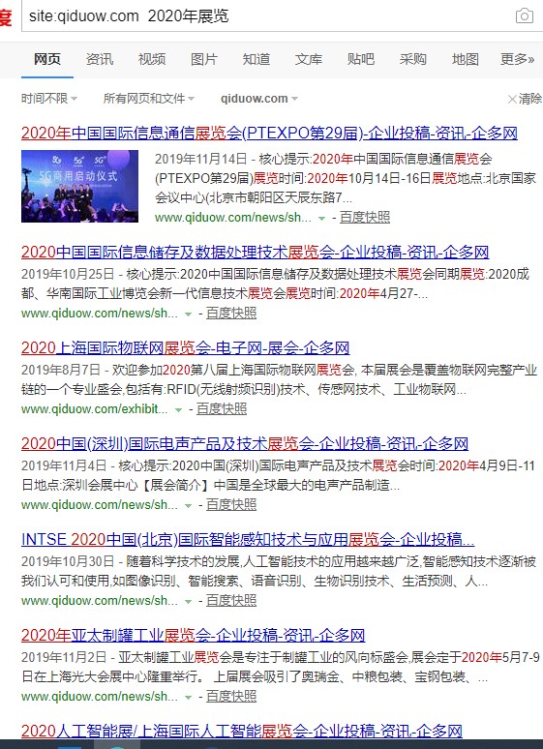Screen dimensions: 543x749
Task: Expand arrow beside 信息储存 result URL
Action: point(189,315)
